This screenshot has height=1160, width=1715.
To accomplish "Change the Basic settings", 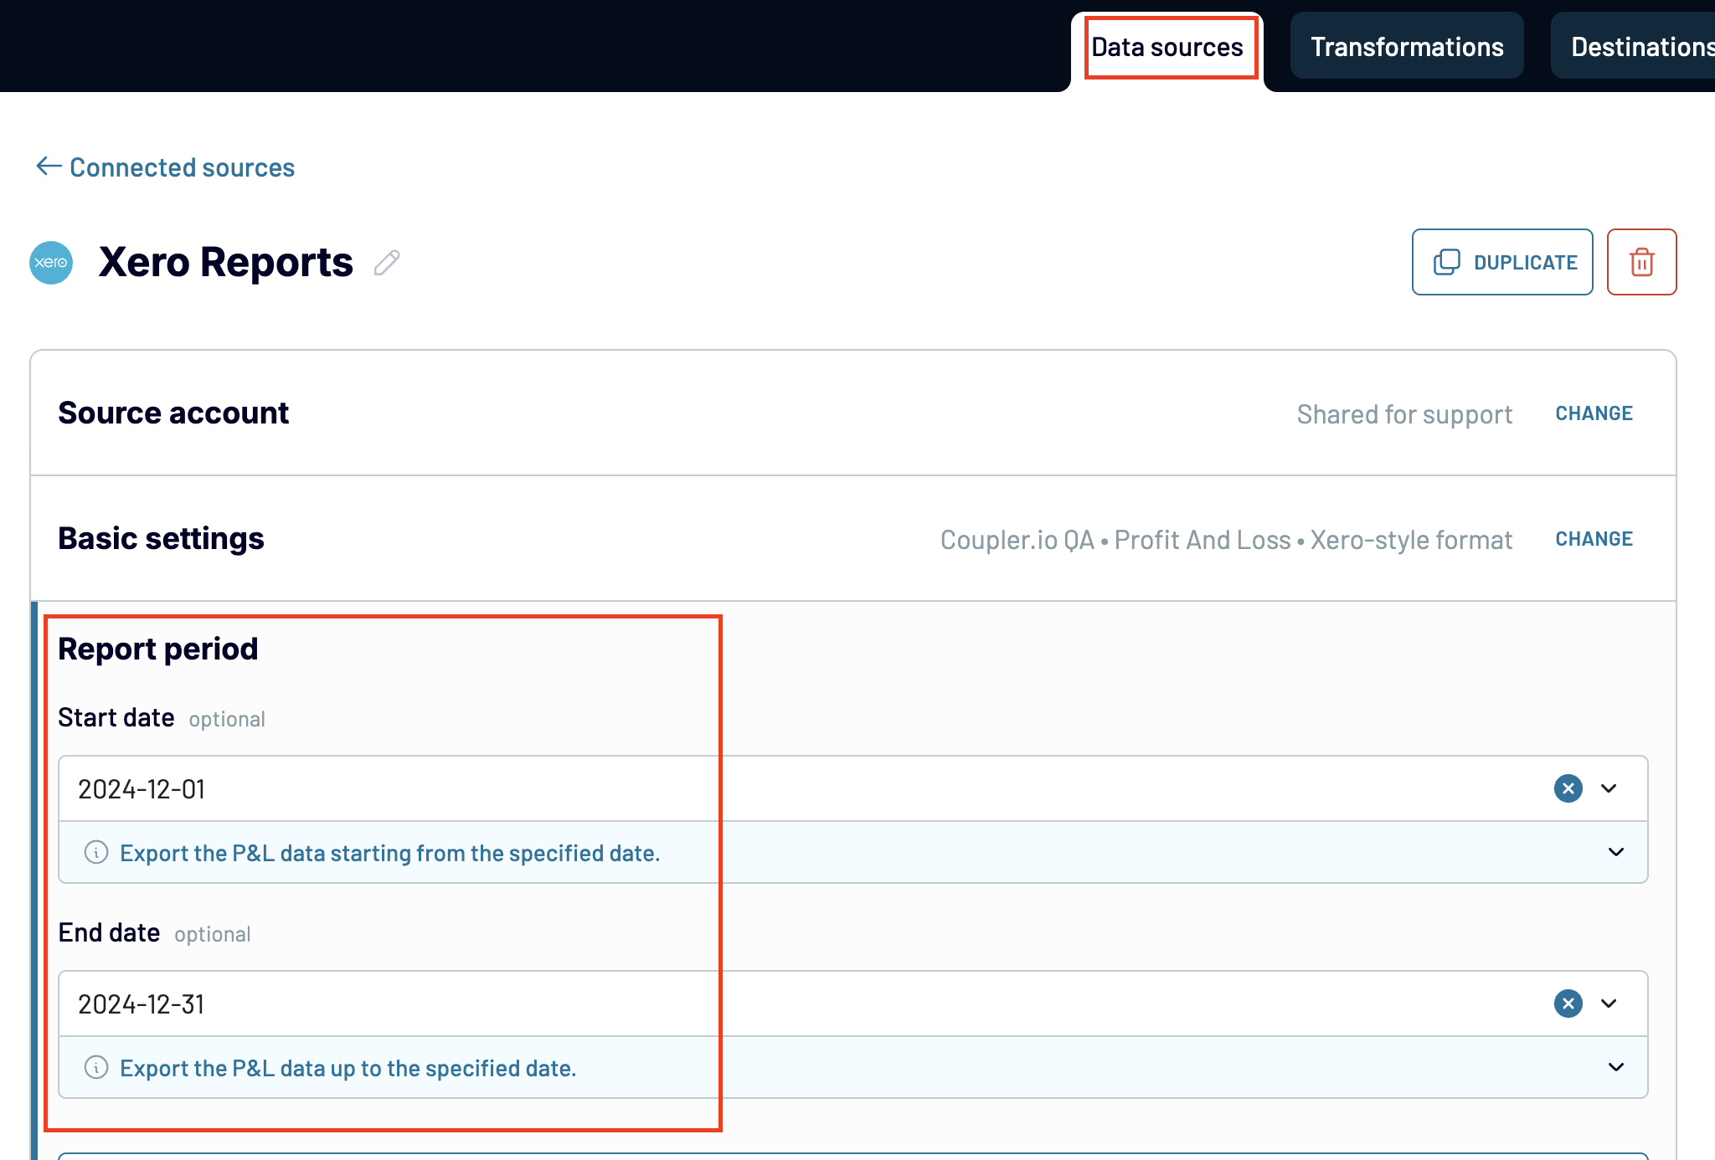I will tap(1594, 539).
